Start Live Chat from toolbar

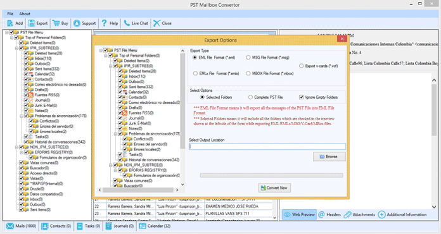[x=136, y=23]
